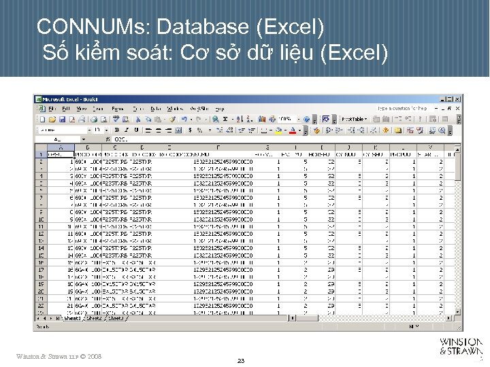490x367 pixels.
Task: Click the horizontal scrollbar thumb
Action: 308,318
